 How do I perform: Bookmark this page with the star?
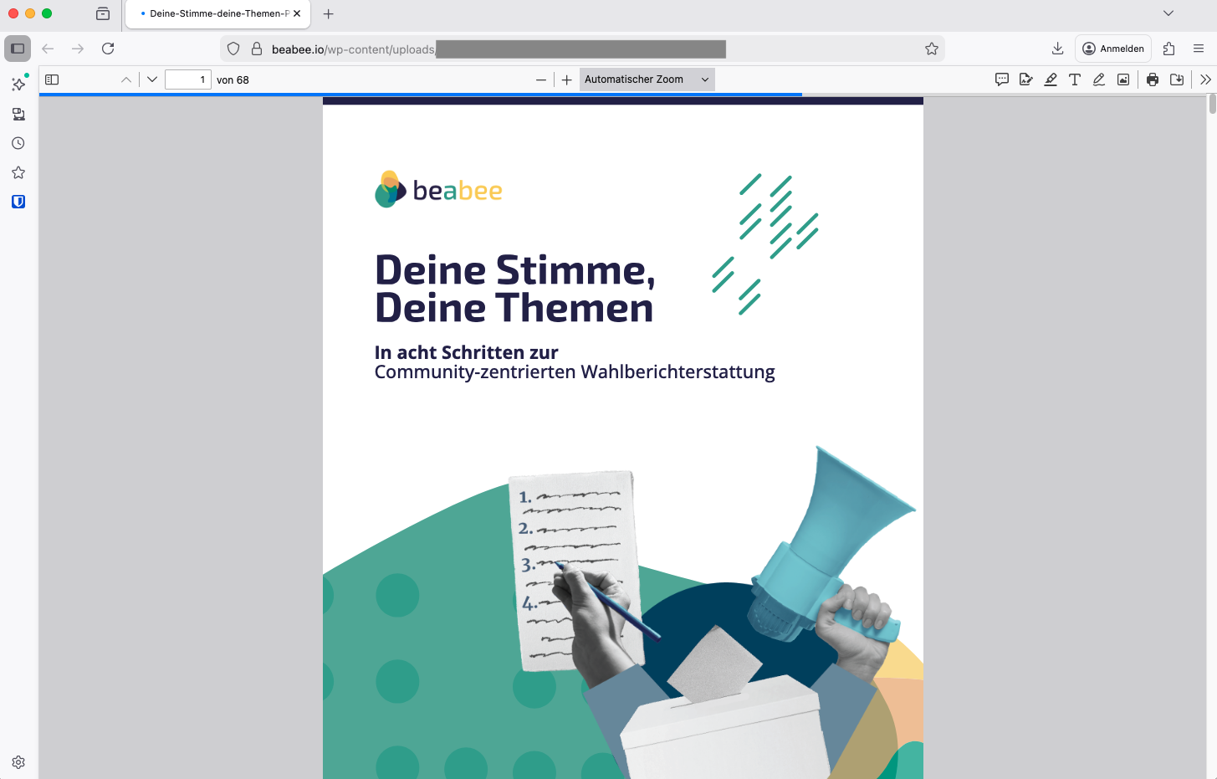(x=932, y=49)
